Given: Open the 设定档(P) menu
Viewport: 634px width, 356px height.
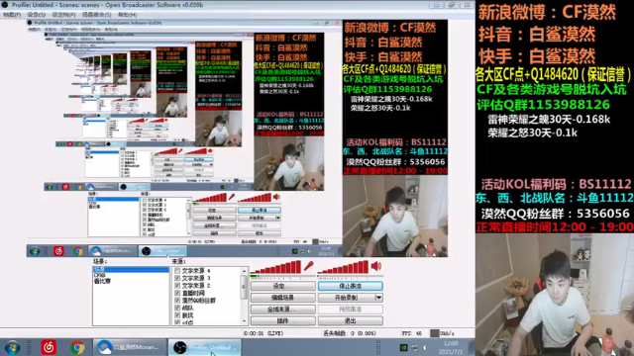Looking at the screenshot, I should pyautogui.click(x=63, y=15).
